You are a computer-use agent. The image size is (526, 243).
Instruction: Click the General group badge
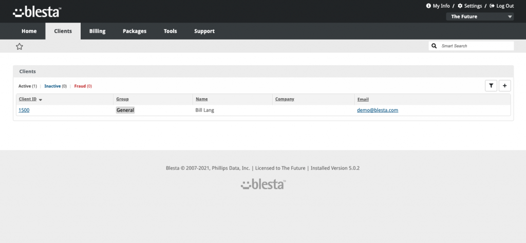click(x=125, y=110)
